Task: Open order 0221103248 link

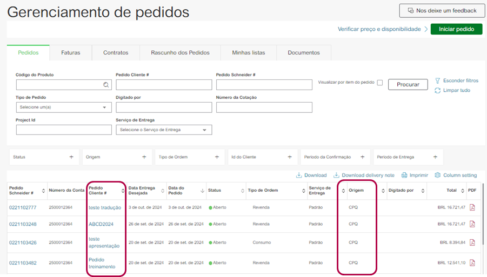Action: pos(23,224)
